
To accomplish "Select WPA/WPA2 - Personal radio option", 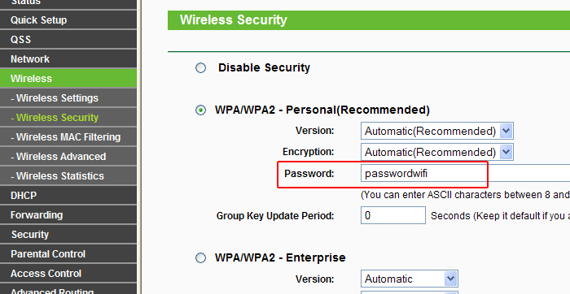I will [x=200, y=110].
